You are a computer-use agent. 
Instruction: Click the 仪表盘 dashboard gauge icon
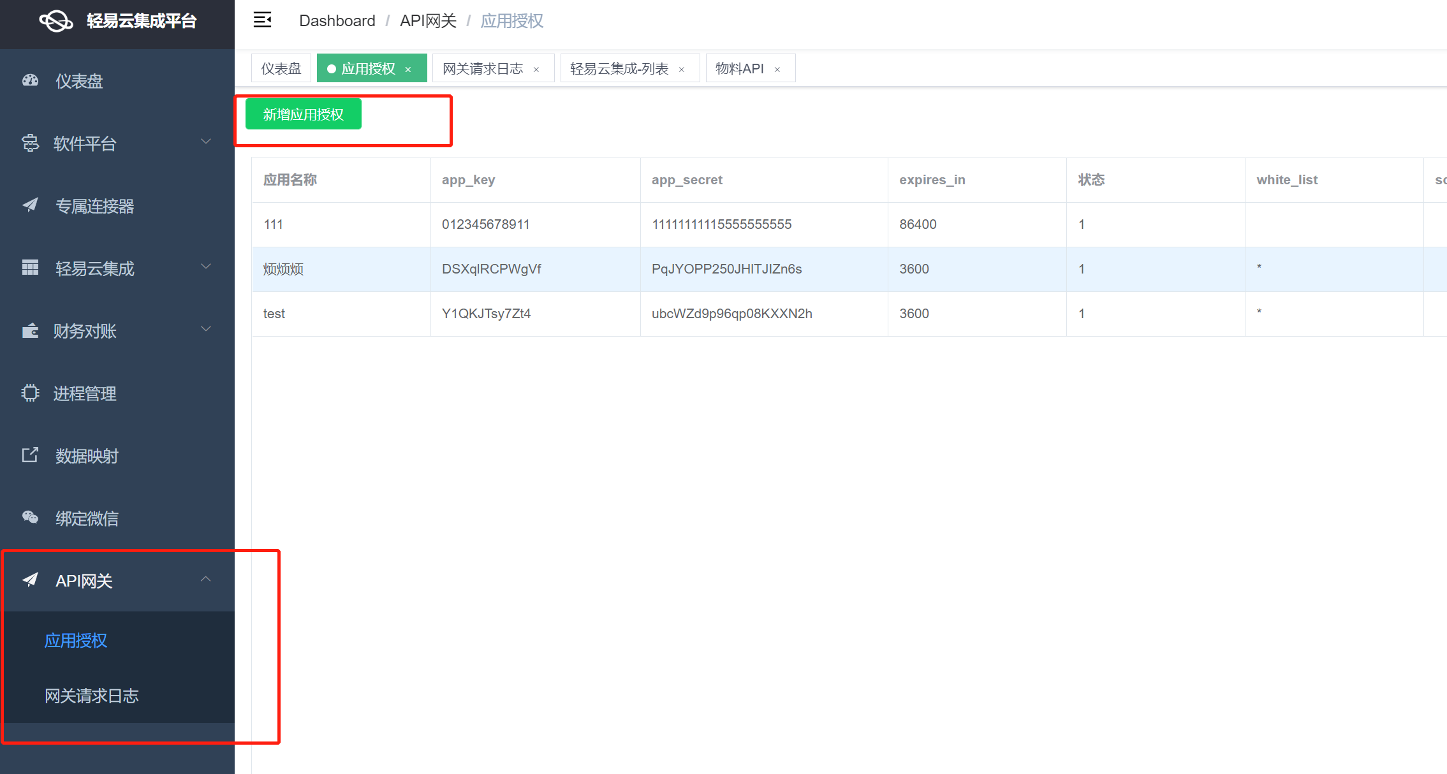point(30,81)
